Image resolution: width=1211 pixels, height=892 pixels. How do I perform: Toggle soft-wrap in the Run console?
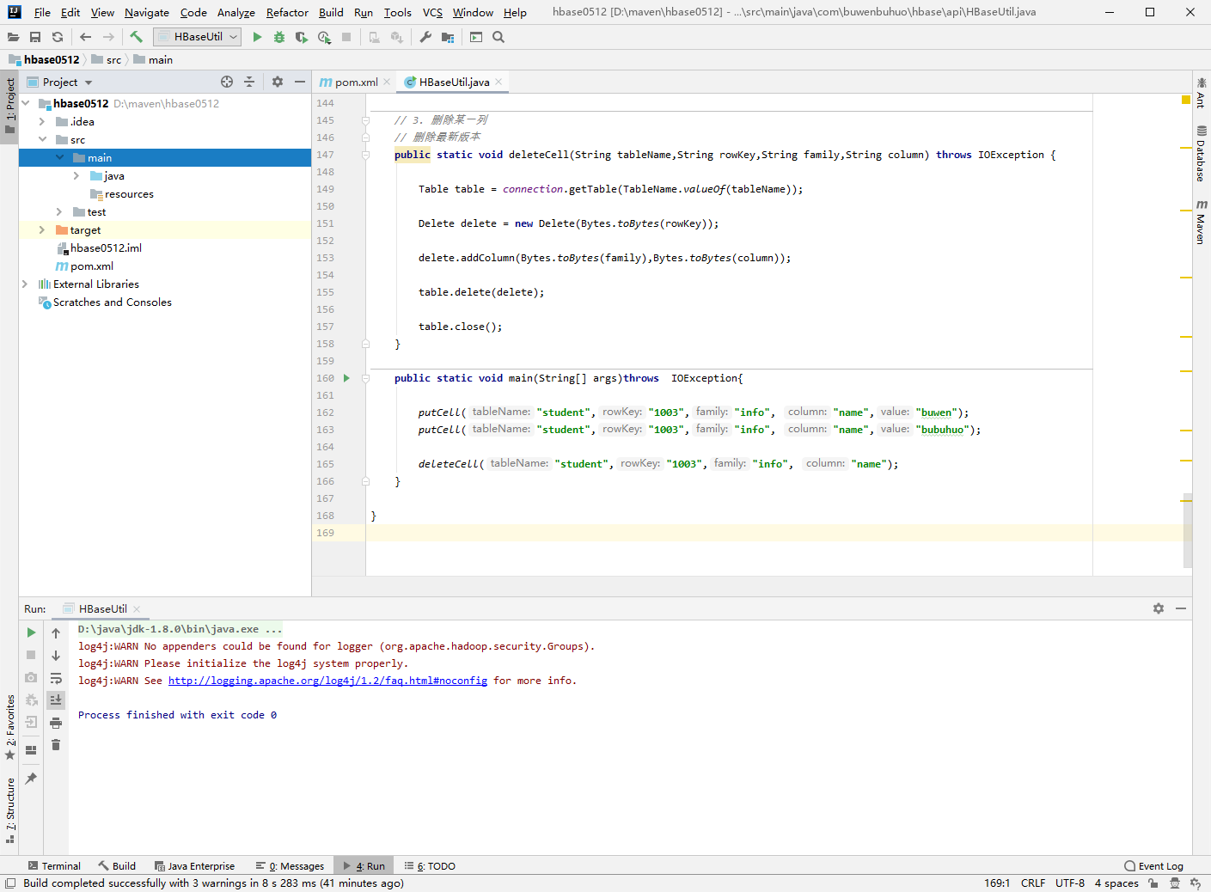(56, 678)
